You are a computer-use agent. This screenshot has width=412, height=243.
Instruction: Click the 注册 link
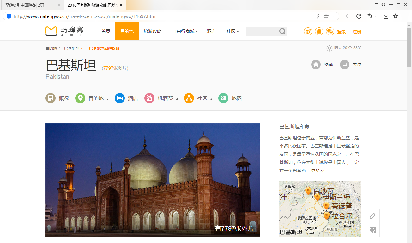357,32
